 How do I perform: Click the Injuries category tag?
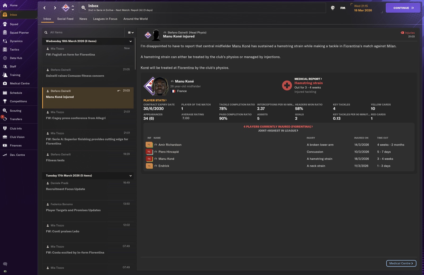(408, 33)
